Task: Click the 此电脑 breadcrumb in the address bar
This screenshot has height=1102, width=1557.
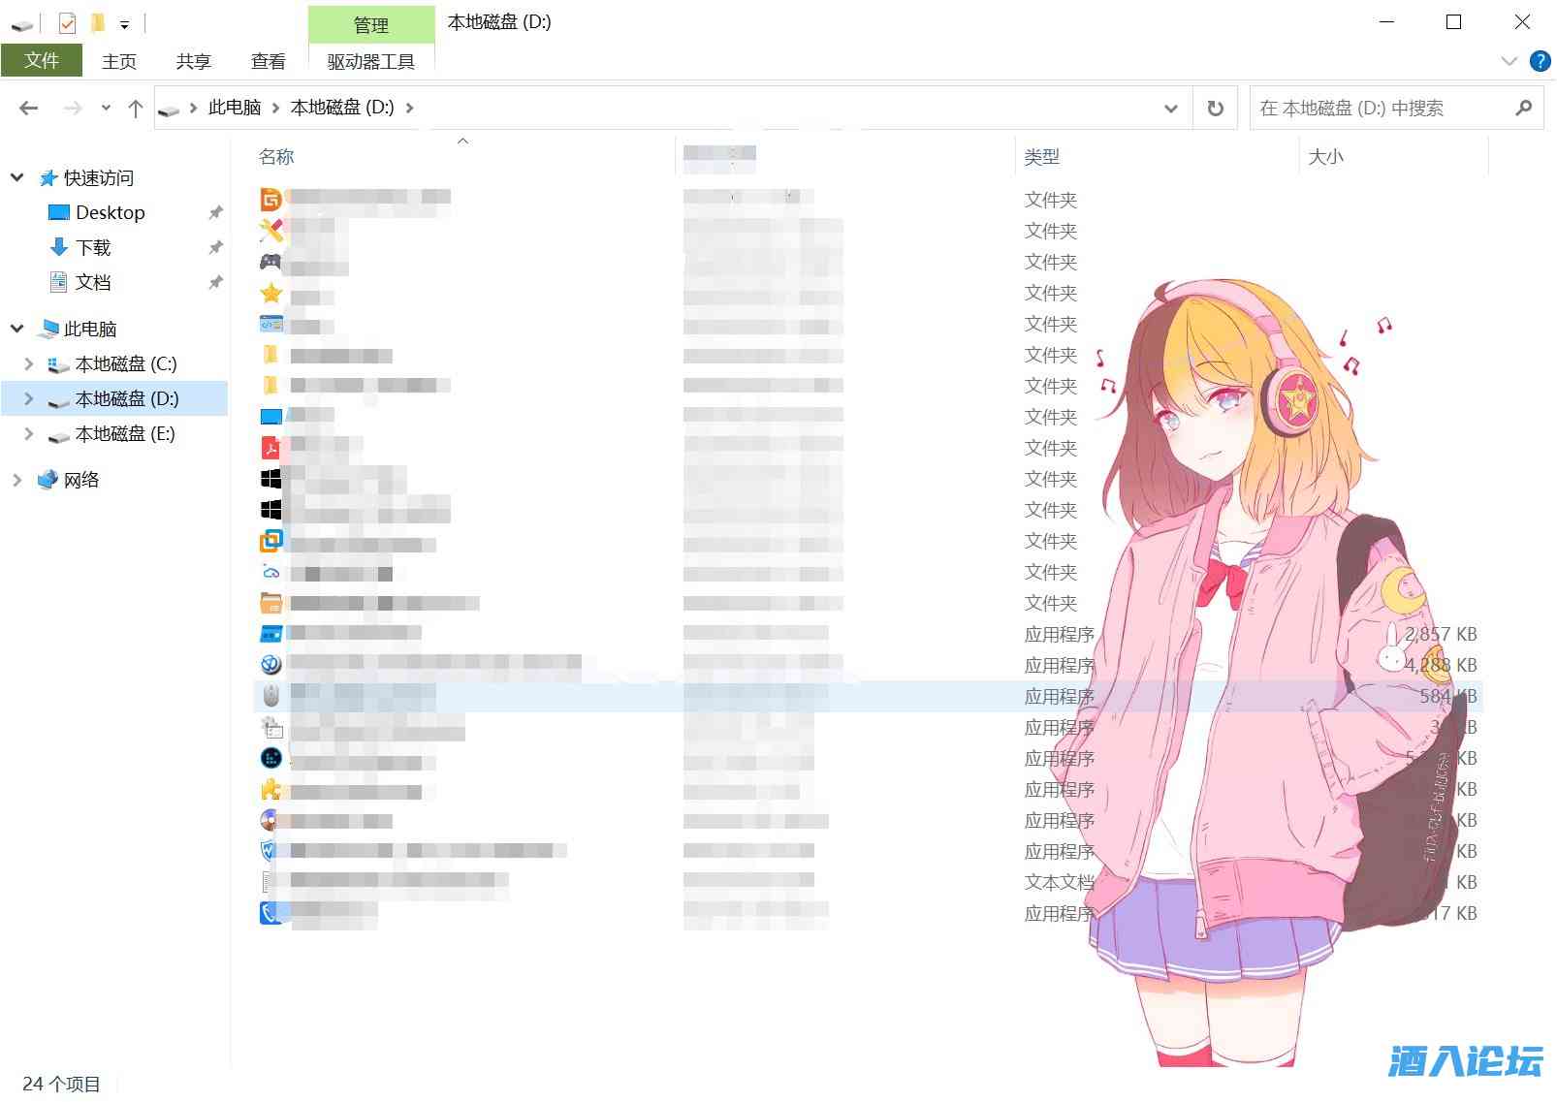Action: point(232,108)
